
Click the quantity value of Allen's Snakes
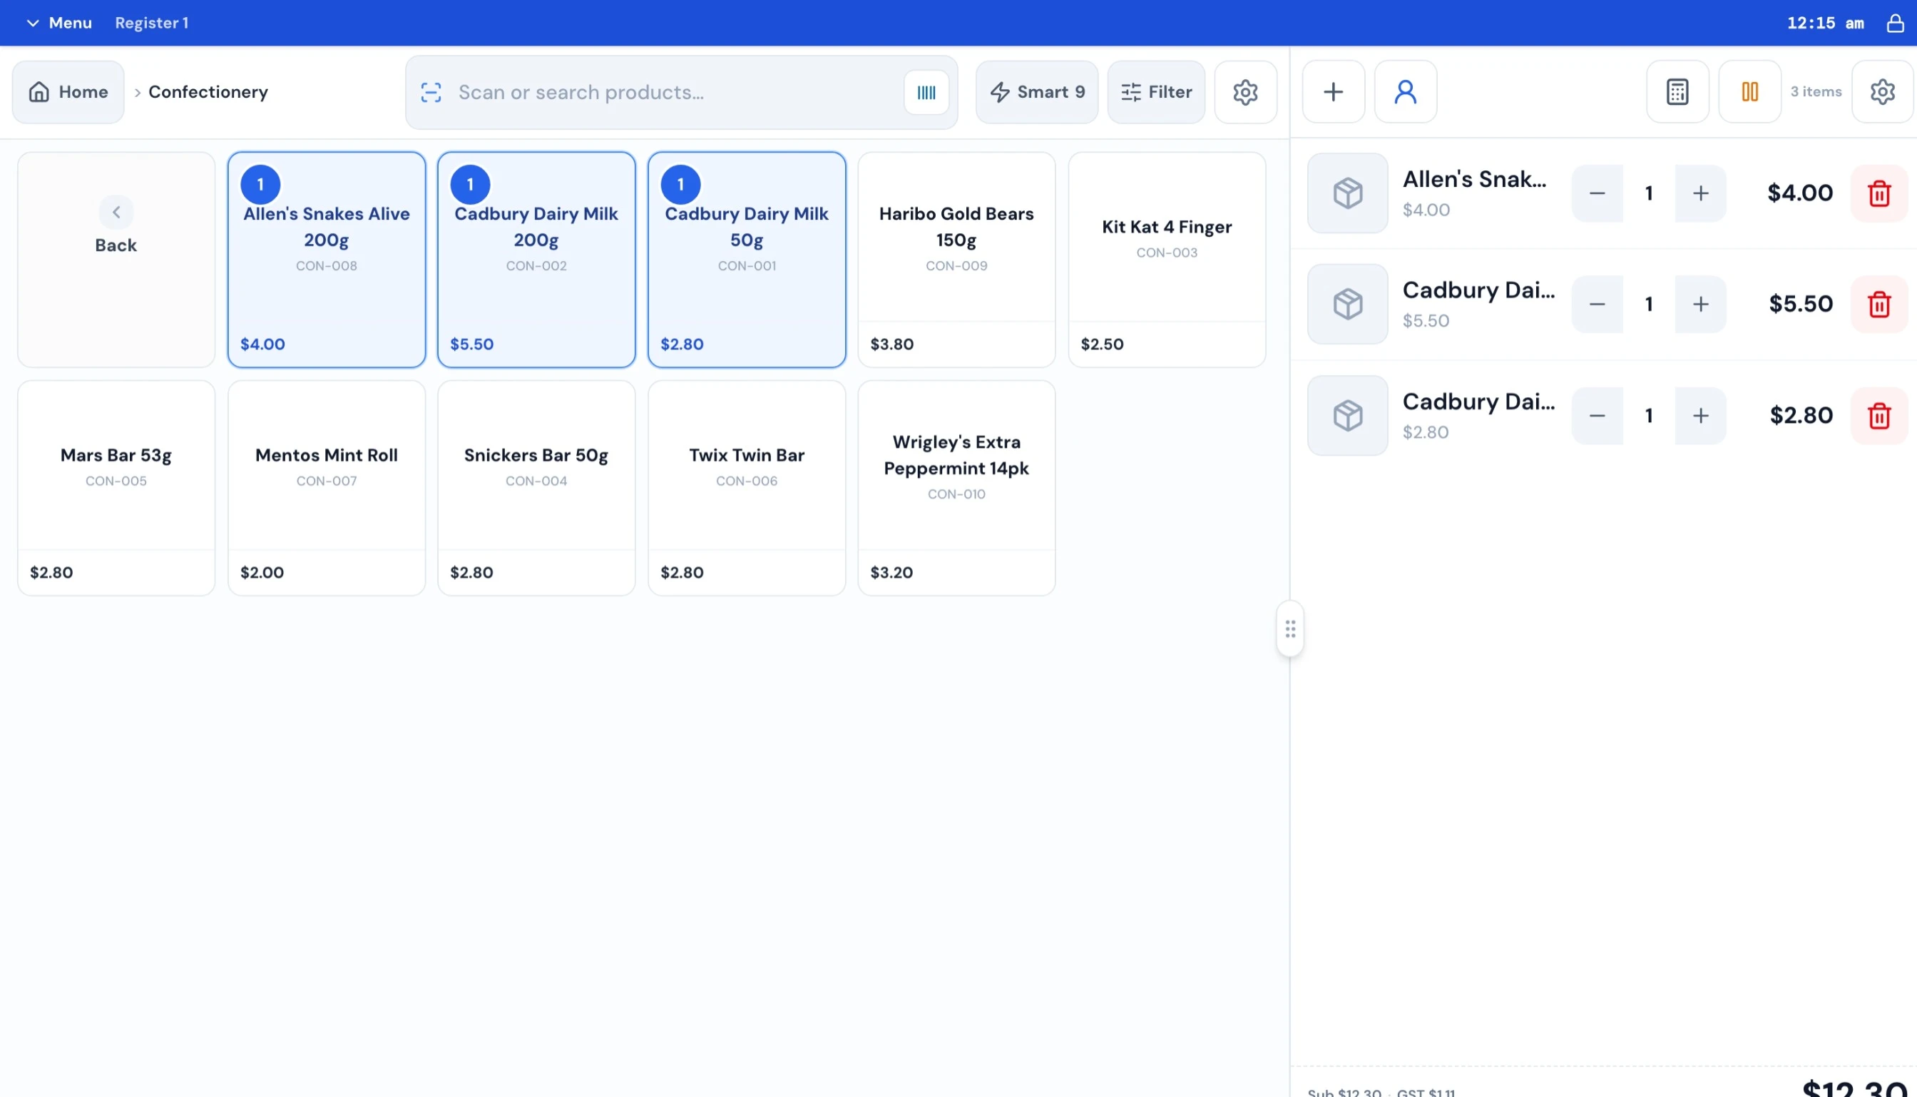(1649, 193)
